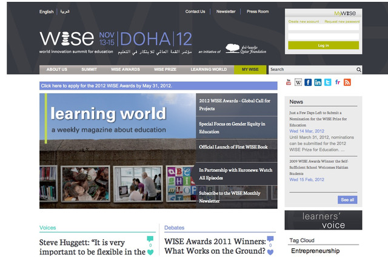The image size is (388, 258).
Task: Like the Steve Huggett article with the heart
Action: coord(150,252)
